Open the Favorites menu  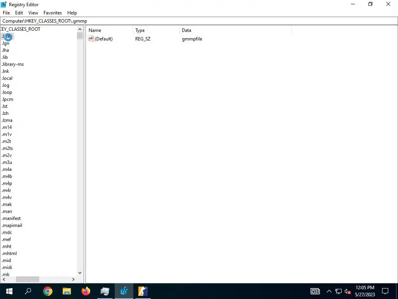tap(52, 13)
